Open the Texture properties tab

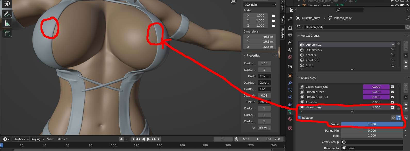click(290, 128)
